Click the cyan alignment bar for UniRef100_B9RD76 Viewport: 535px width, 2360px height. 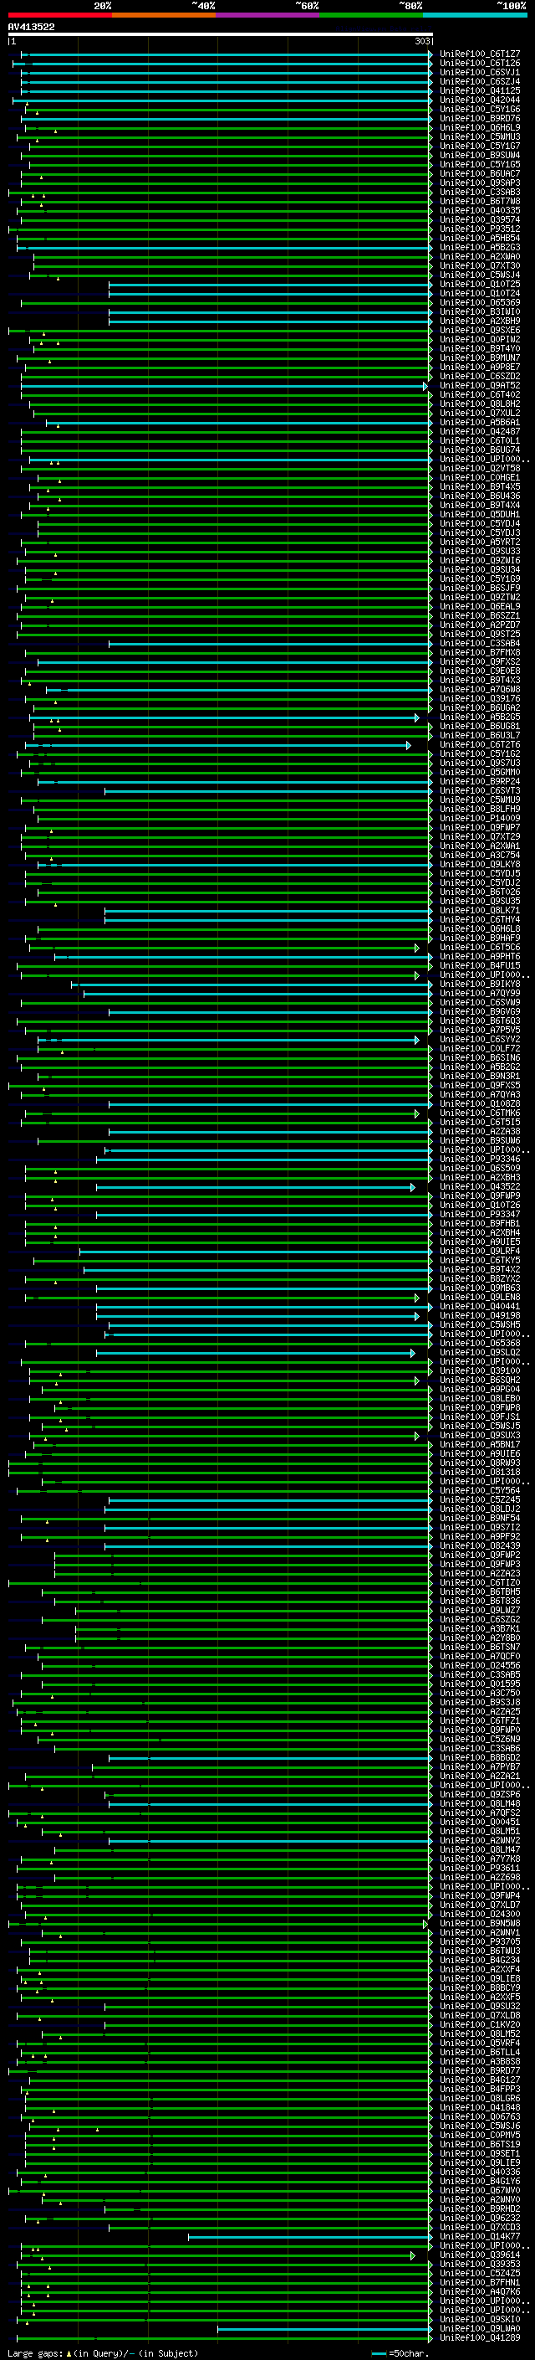(227, 119)
